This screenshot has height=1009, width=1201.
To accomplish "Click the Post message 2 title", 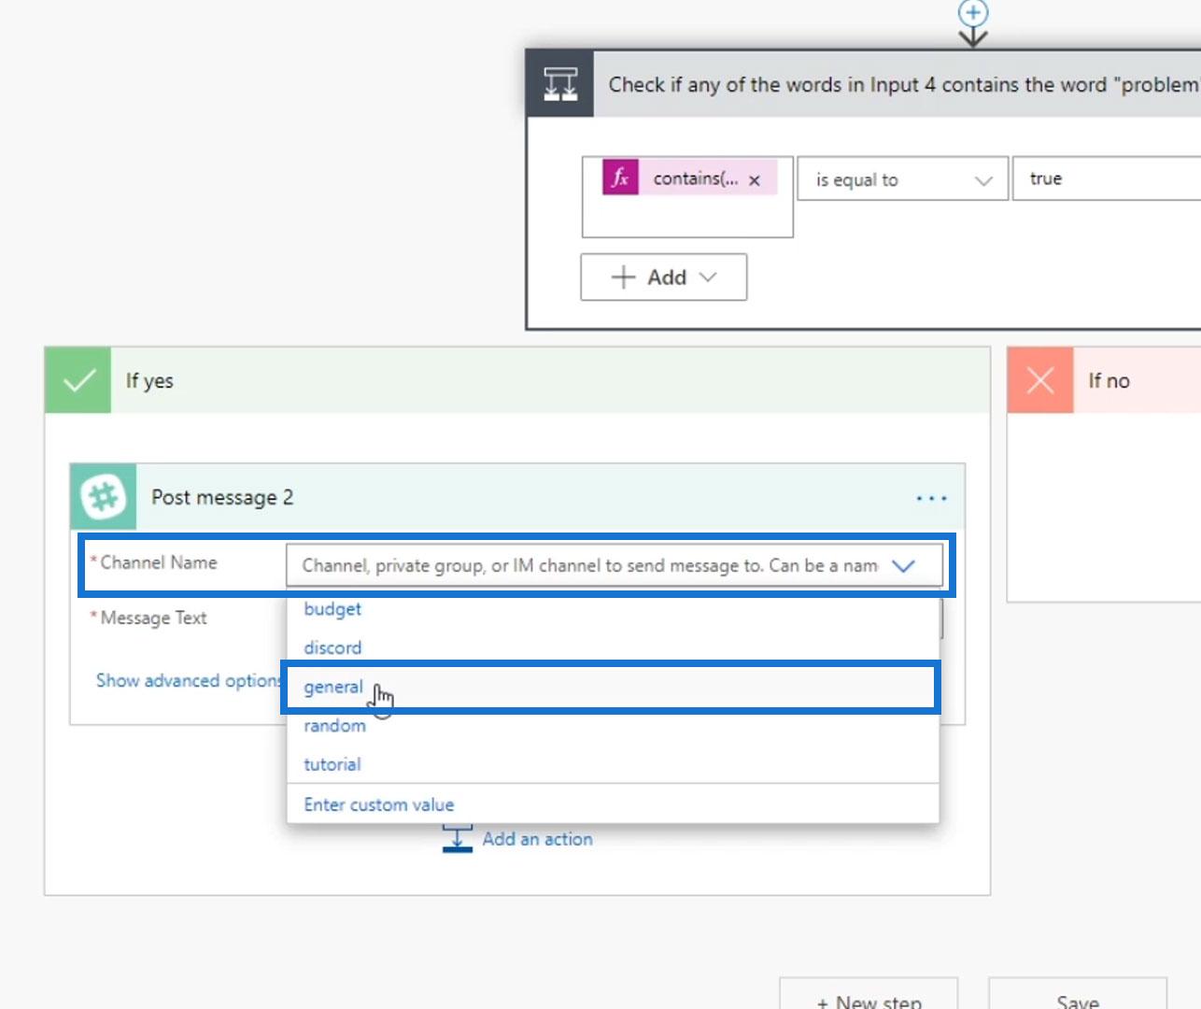I will 222,497.
